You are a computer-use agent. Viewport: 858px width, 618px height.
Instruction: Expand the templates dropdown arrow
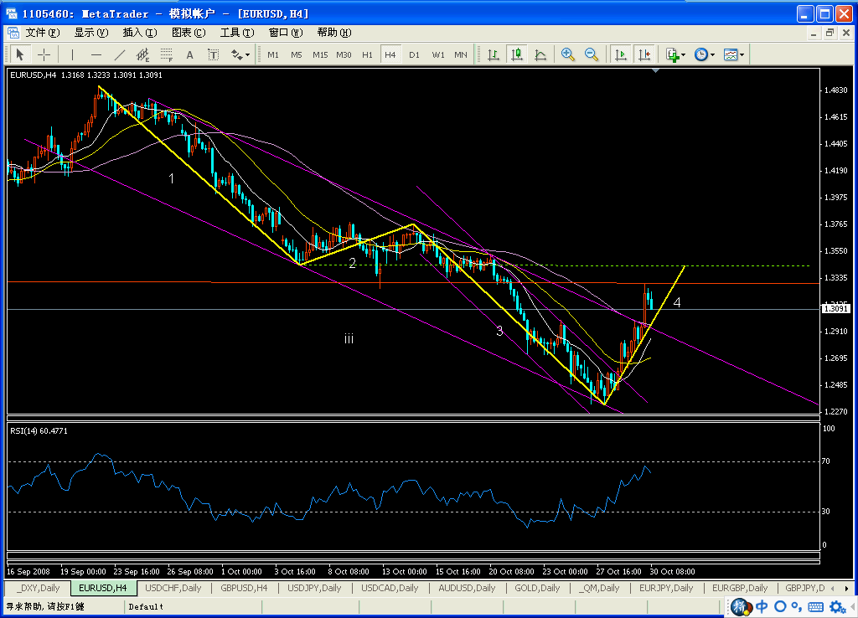point(742,54)
